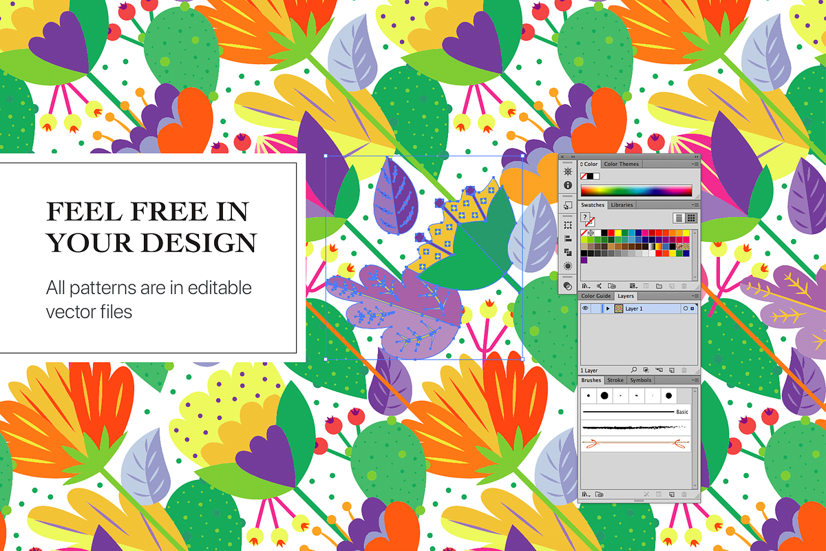Click the Remove Brush Stroke X icon
Viewport: 826px width, 551px height.
(646, 493)
